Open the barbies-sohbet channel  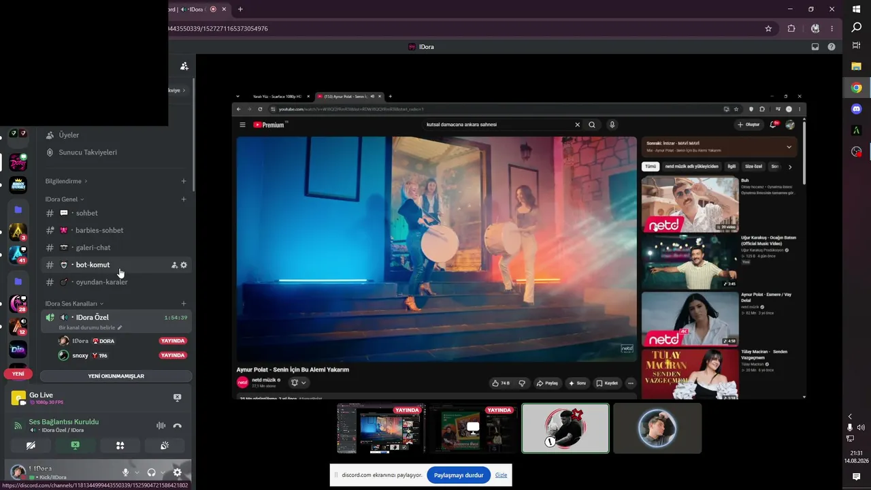pyautogui.click(x=115, y=230)
